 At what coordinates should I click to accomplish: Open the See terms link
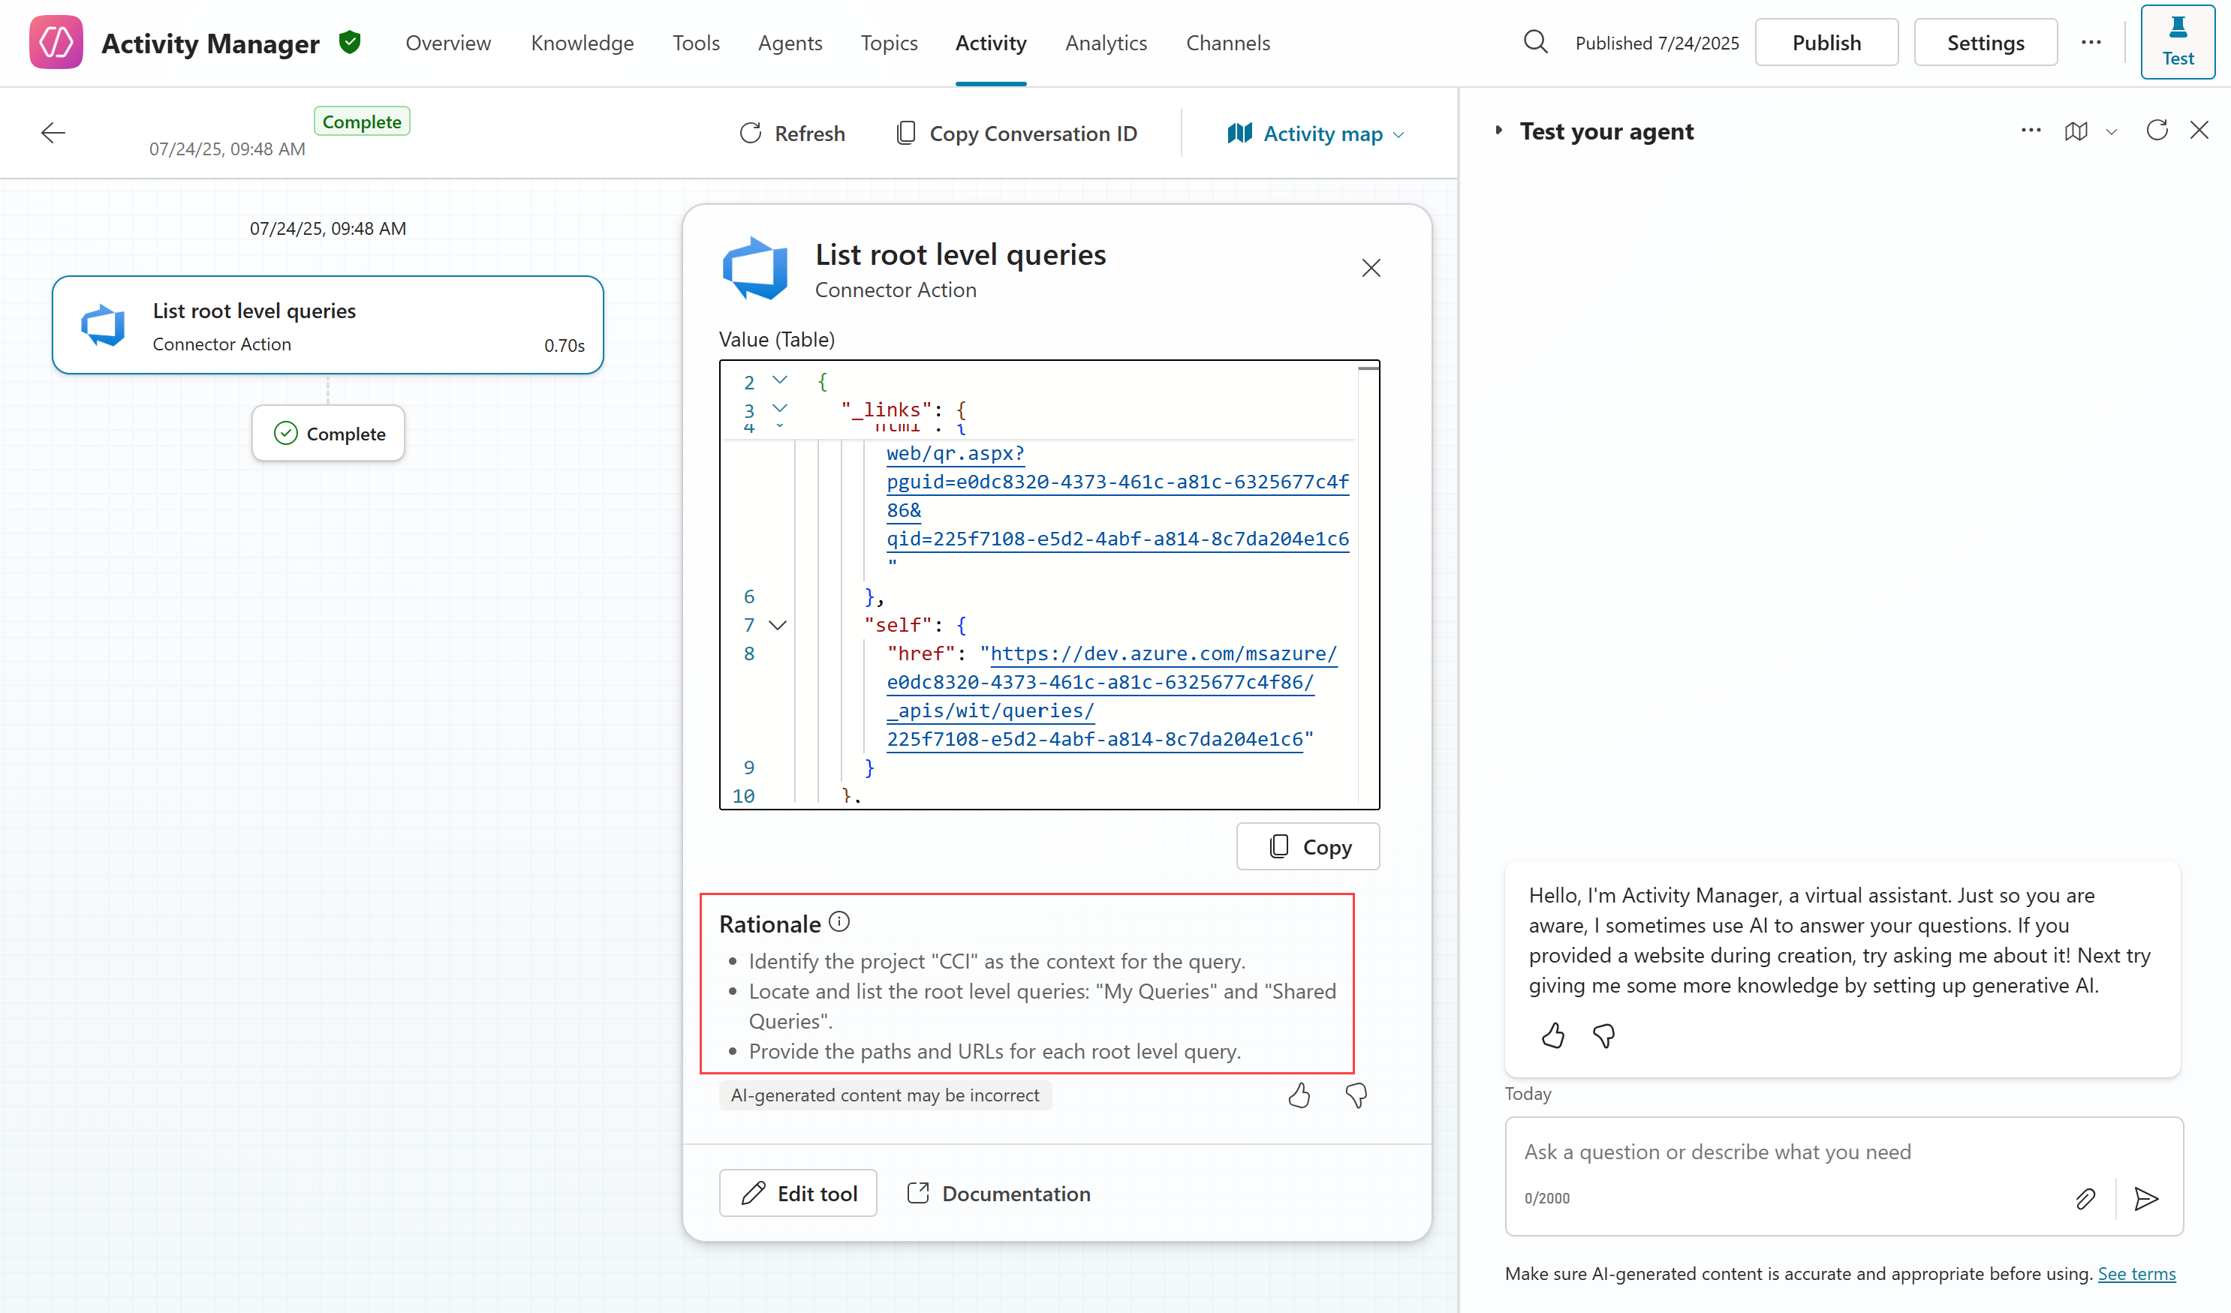(x=2136, y=1273)
